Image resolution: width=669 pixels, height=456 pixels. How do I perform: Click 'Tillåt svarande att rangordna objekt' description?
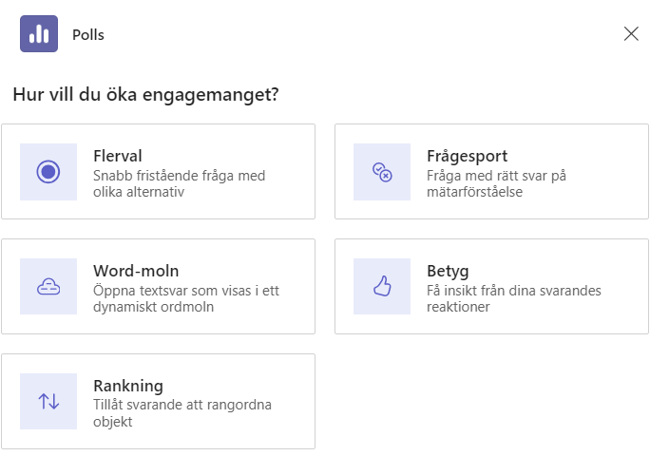point(182,413)
